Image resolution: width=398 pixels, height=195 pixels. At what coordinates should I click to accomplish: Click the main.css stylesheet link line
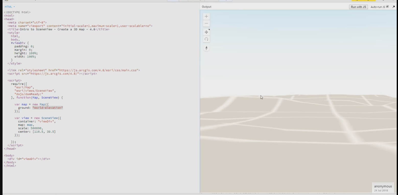(74, 70)
